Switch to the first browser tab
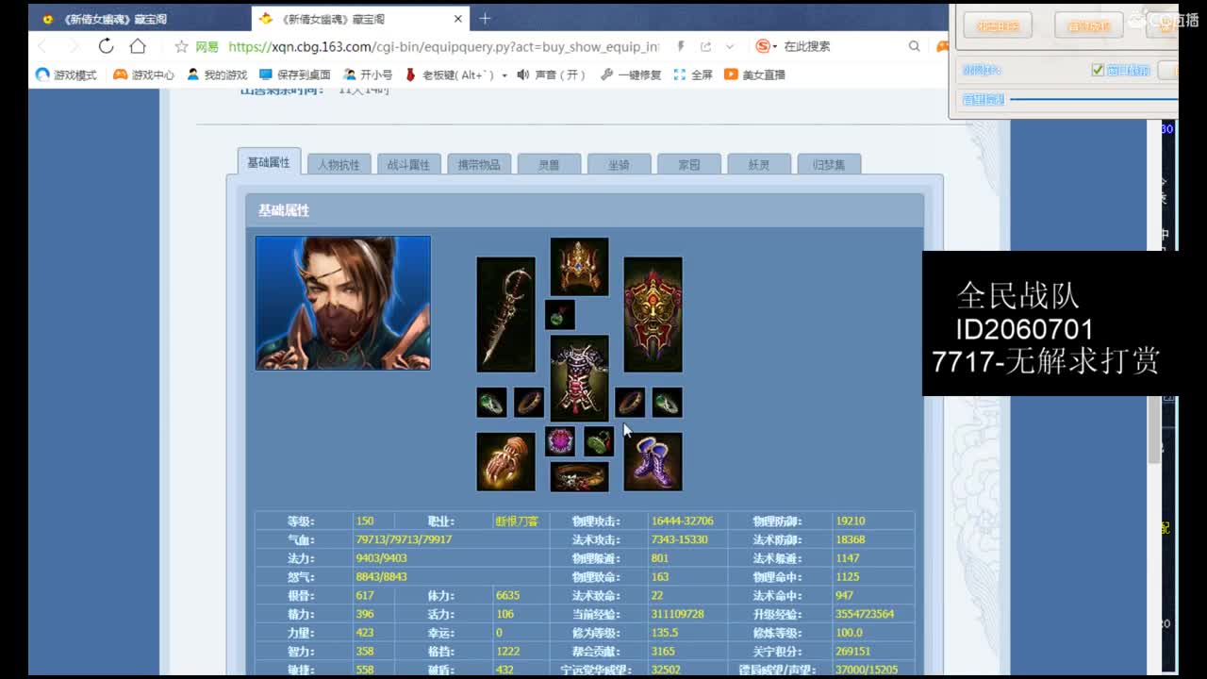The width and height of the screenshot is (1207, 679). [140, 18]
